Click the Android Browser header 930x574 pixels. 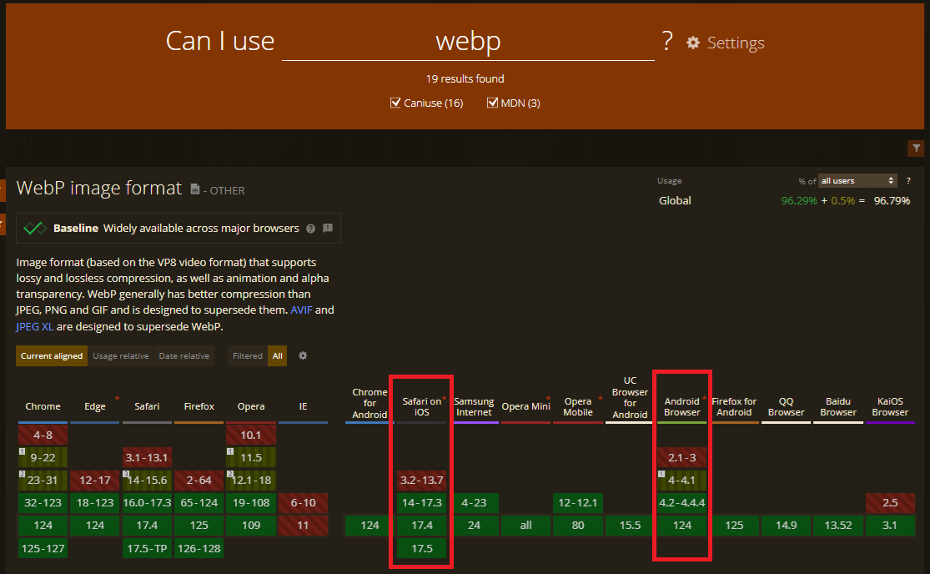[x=682, y=407]
